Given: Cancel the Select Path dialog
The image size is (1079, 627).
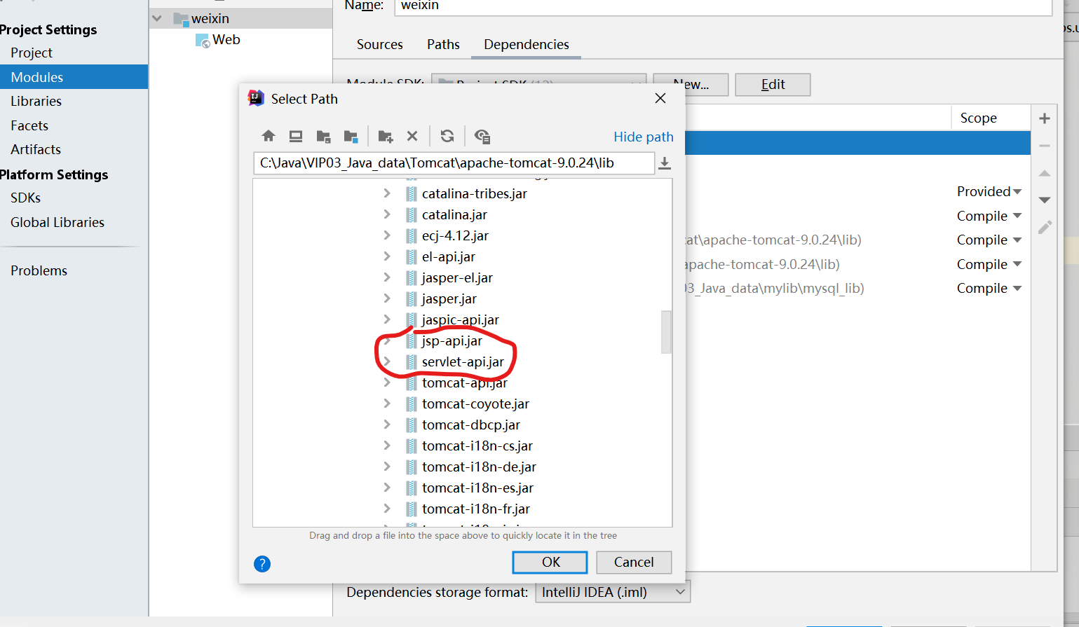Looking at the screenshot, I should point(634,562).
